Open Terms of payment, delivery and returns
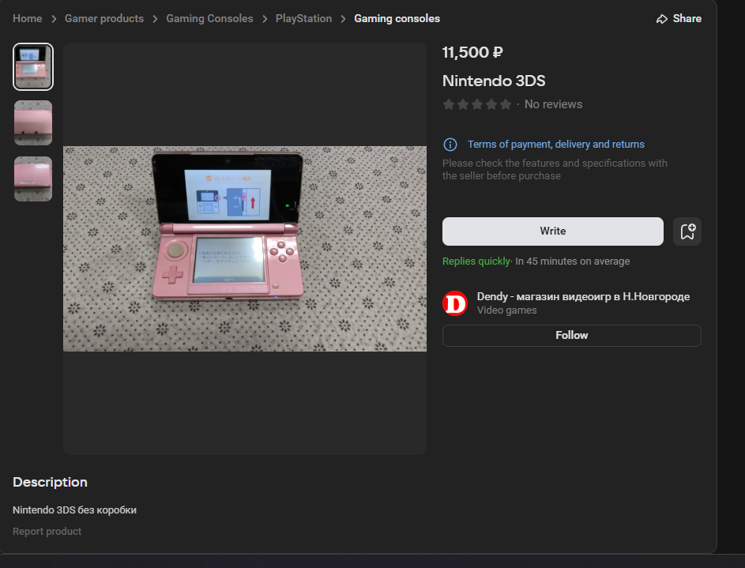The width and height of the screenshot is (745, 568). click(556, 145)
